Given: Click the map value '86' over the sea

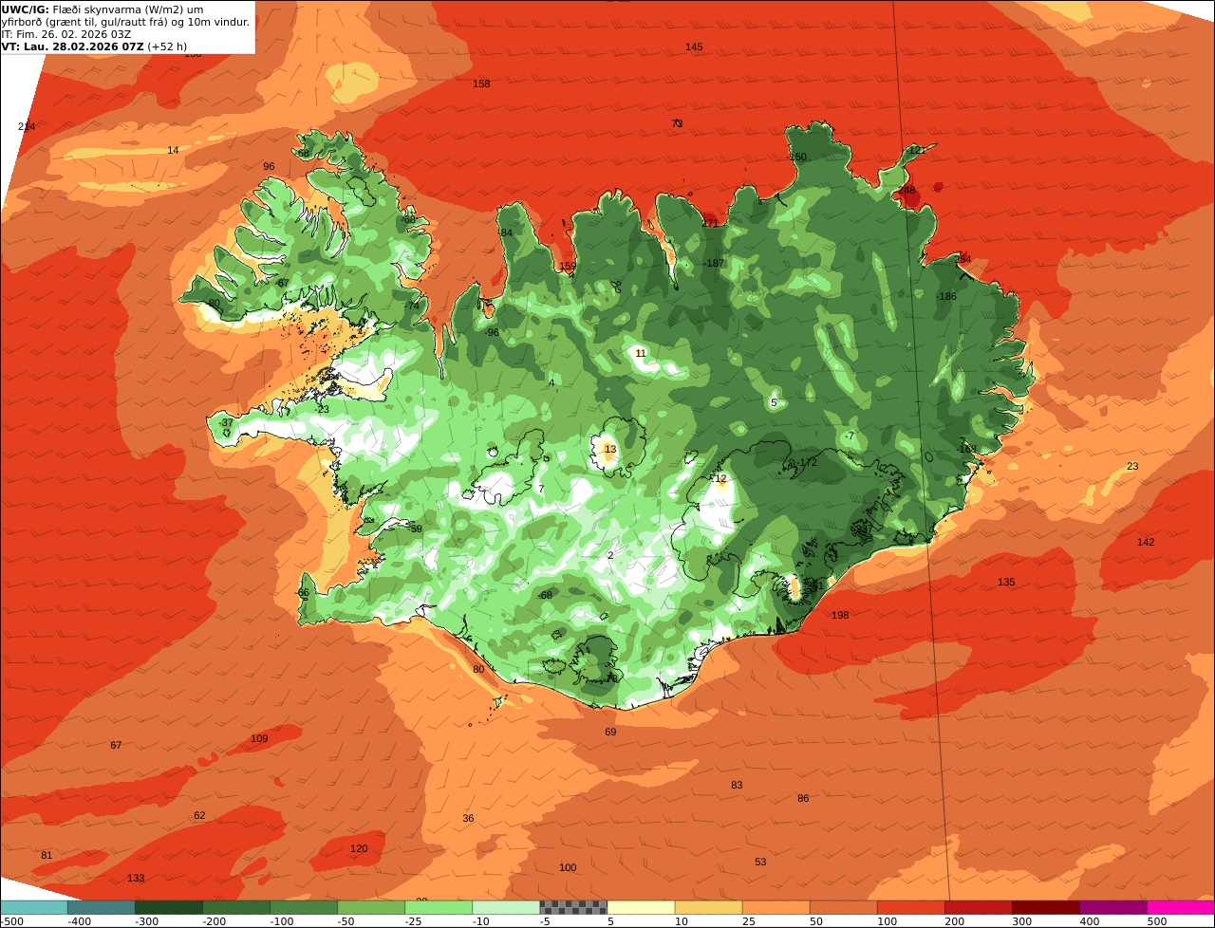Looking at the screenshot, I should tap(803, 798).
